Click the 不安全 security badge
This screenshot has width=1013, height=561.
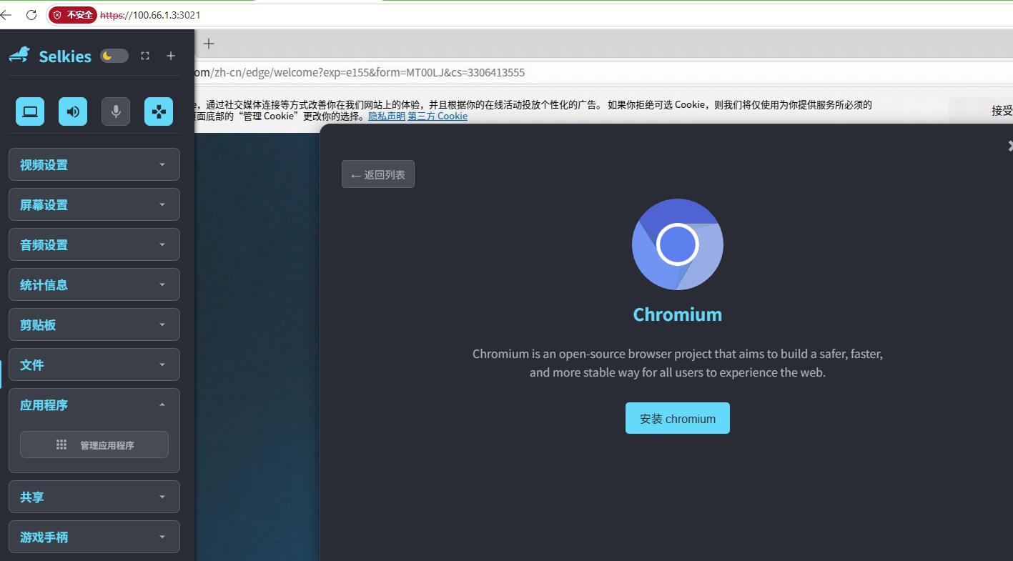tap(73, 14)
